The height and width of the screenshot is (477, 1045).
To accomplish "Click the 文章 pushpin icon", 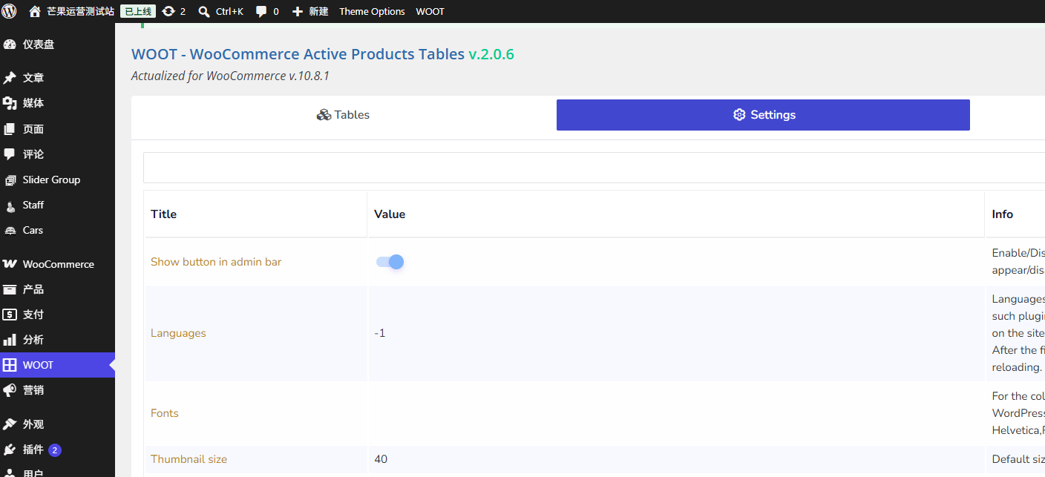I will point(10,78).
